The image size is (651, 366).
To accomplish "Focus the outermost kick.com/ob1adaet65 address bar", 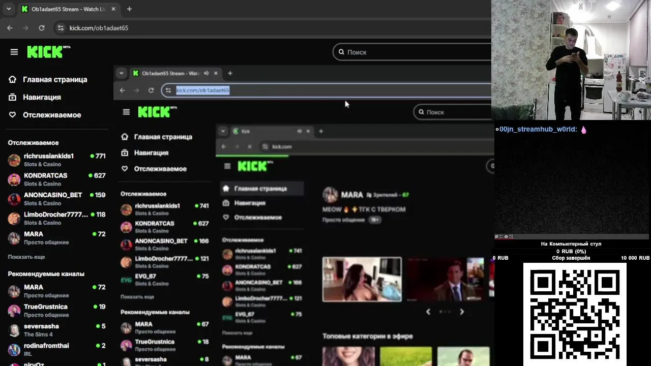I will [x=272, y=28].
